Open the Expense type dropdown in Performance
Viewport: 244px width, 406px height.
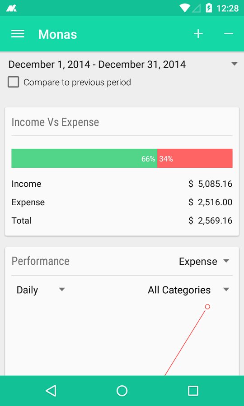[204, 261]
